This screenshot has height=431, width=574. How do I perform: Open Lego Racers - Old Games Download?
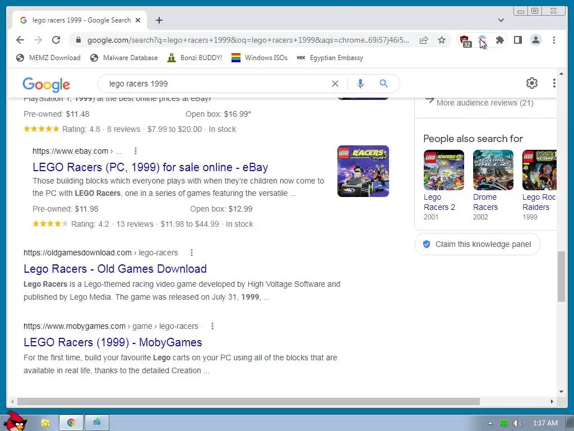115,269
